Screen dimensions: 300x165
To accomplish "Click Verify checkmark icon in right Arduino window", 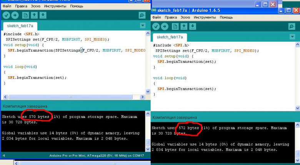I will click(156, 26).
